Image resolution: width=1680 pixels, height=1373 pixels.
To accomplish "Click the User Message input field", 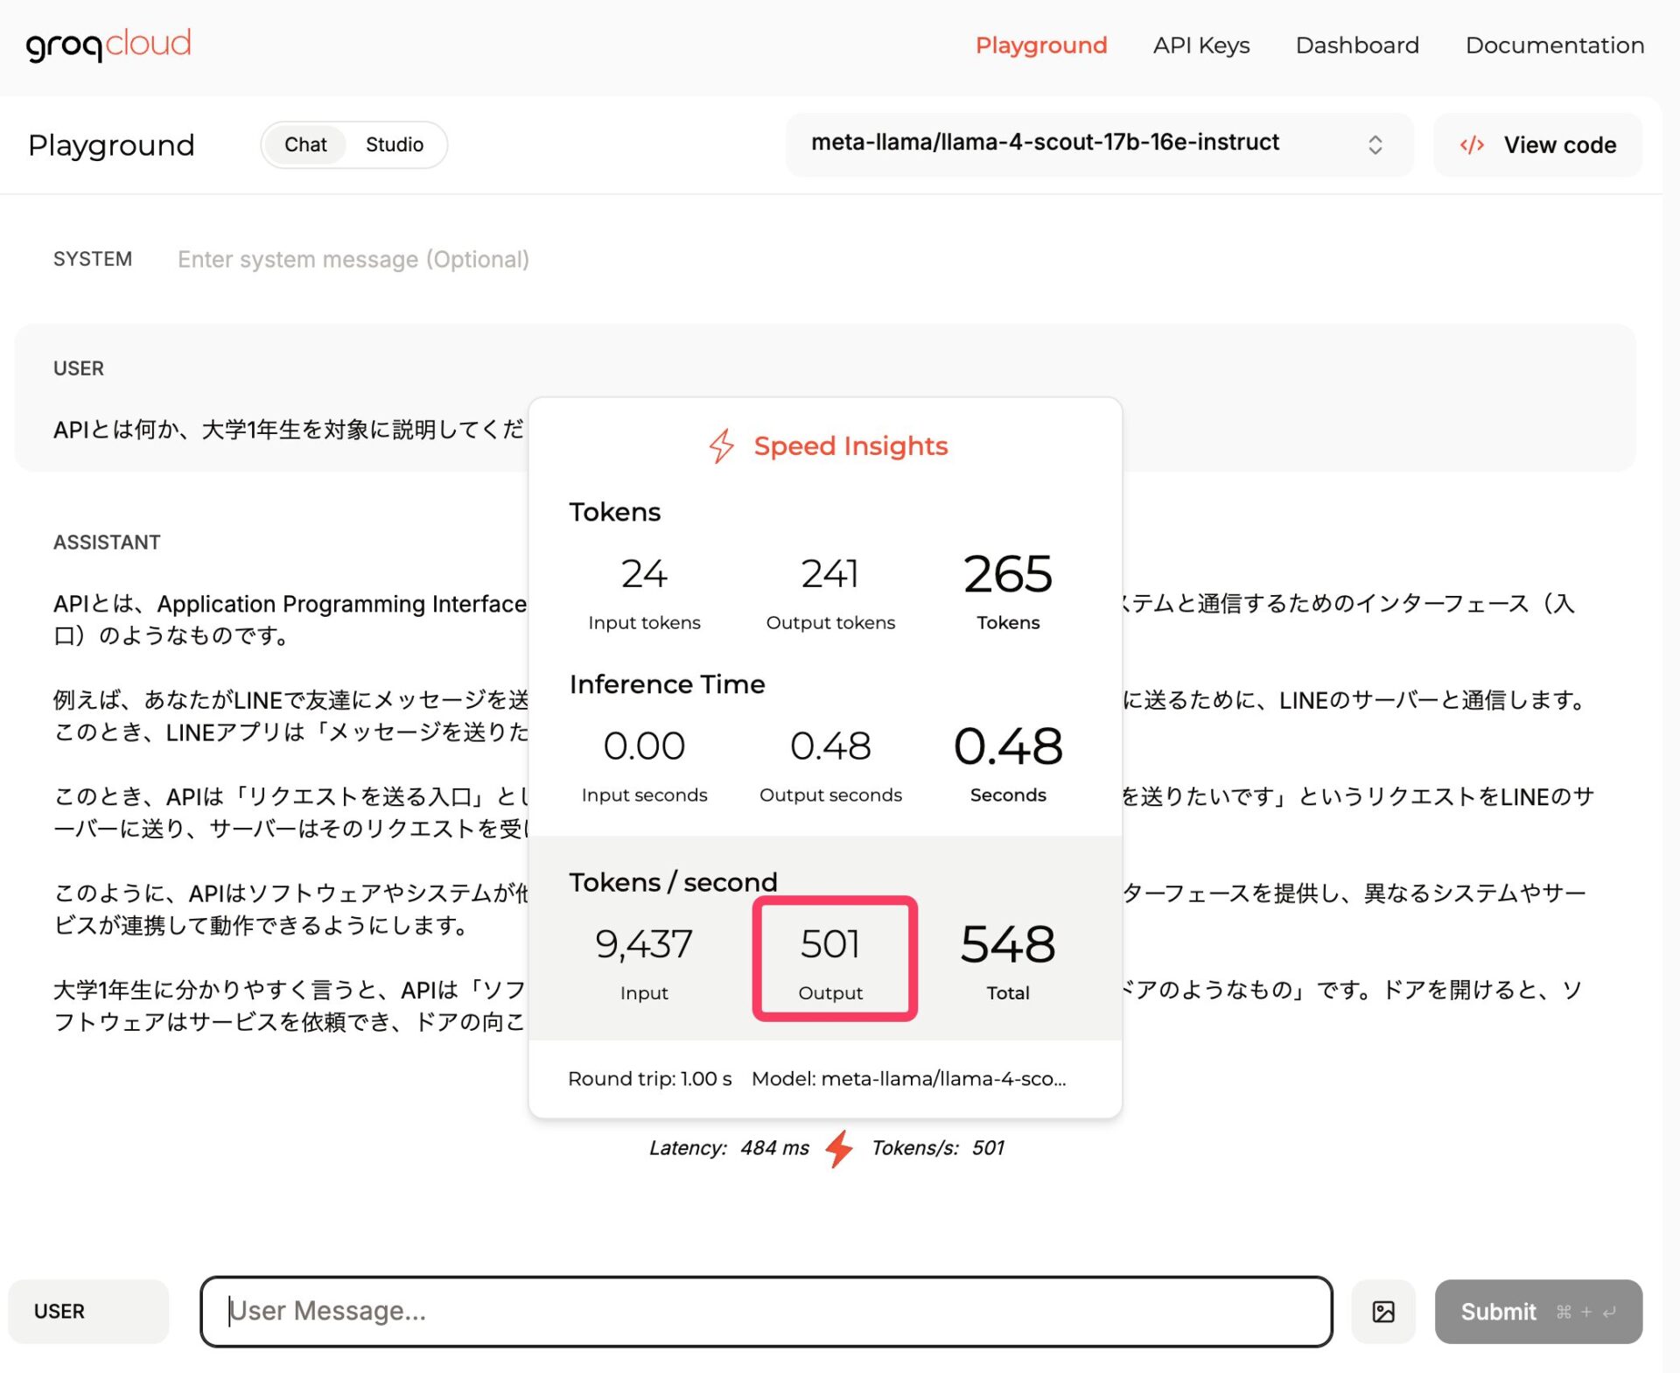I will pos(766,1311).
